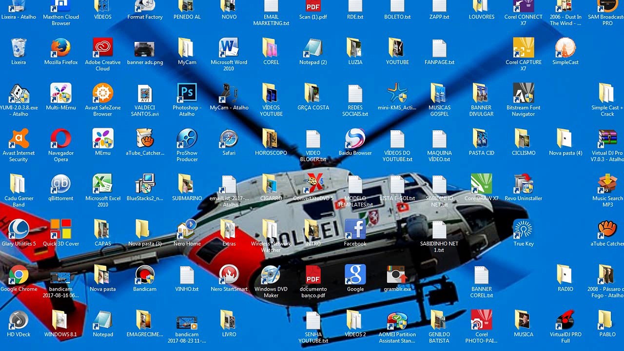Open the CICLISMO folder
The height and width of the screenshot is (351, 624).
[x=524, y=139]
